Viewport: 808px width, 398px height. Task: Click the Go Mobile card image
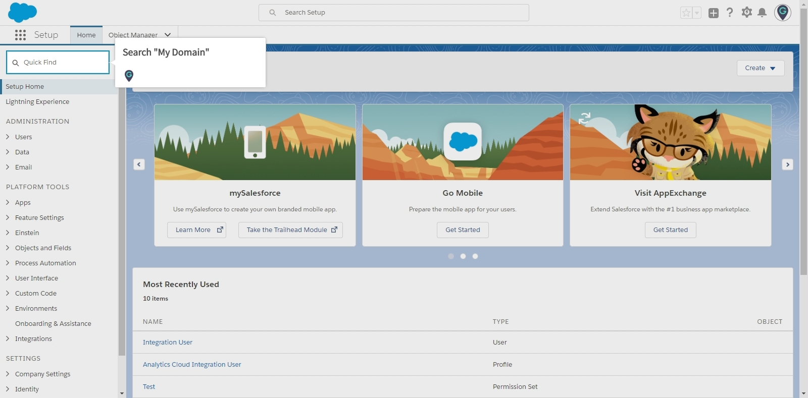(x=463, y=142)
